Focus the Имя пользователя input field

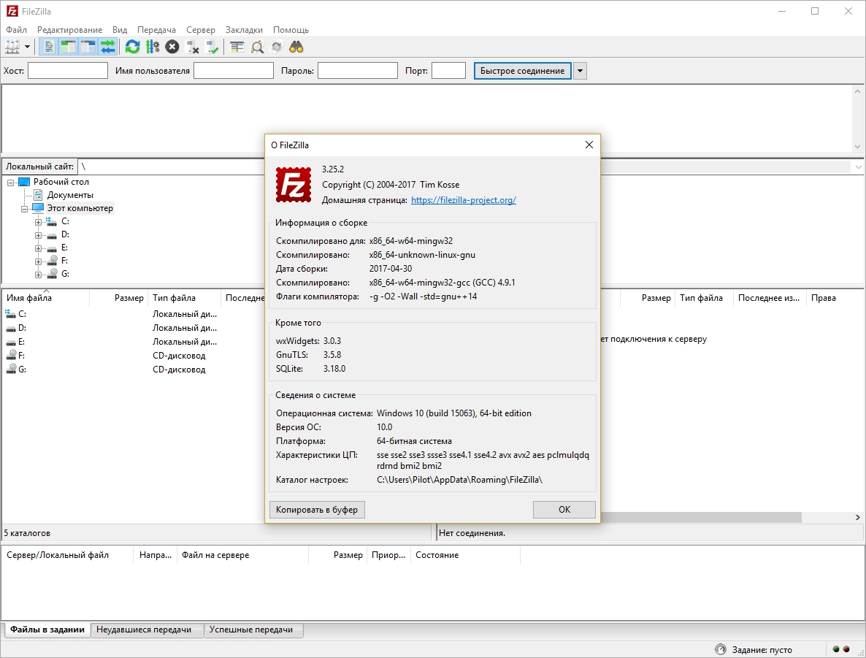point(234,71)
